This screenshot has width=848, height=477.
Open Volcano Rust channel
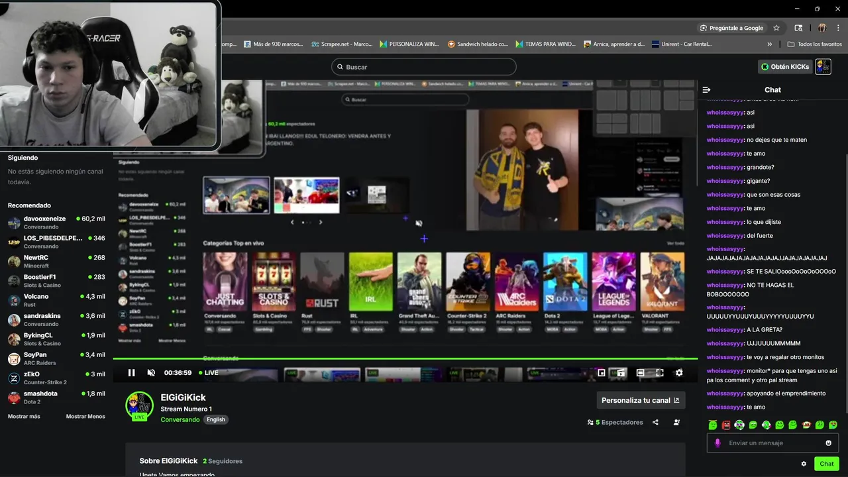(x=56, y=300)
